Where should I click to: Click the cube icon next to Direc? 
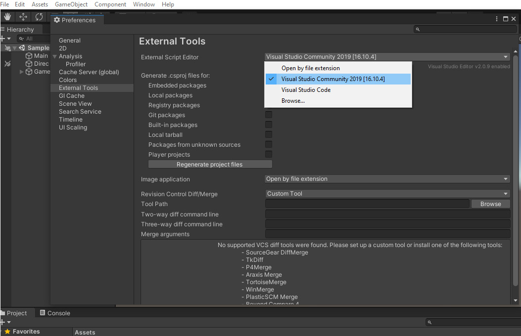[x=29, y=64]
